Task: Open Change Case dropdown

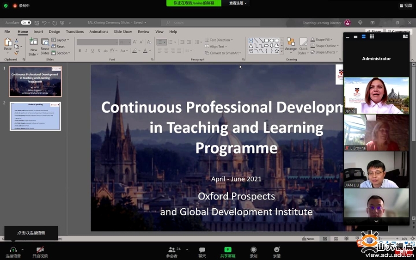Action: (x=124, y=50)
